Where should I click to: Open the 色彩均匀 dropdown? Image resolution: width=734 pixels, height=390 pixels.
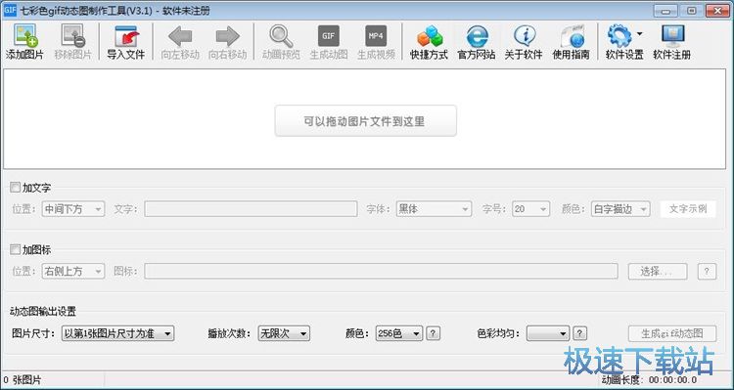pos(548,333)
